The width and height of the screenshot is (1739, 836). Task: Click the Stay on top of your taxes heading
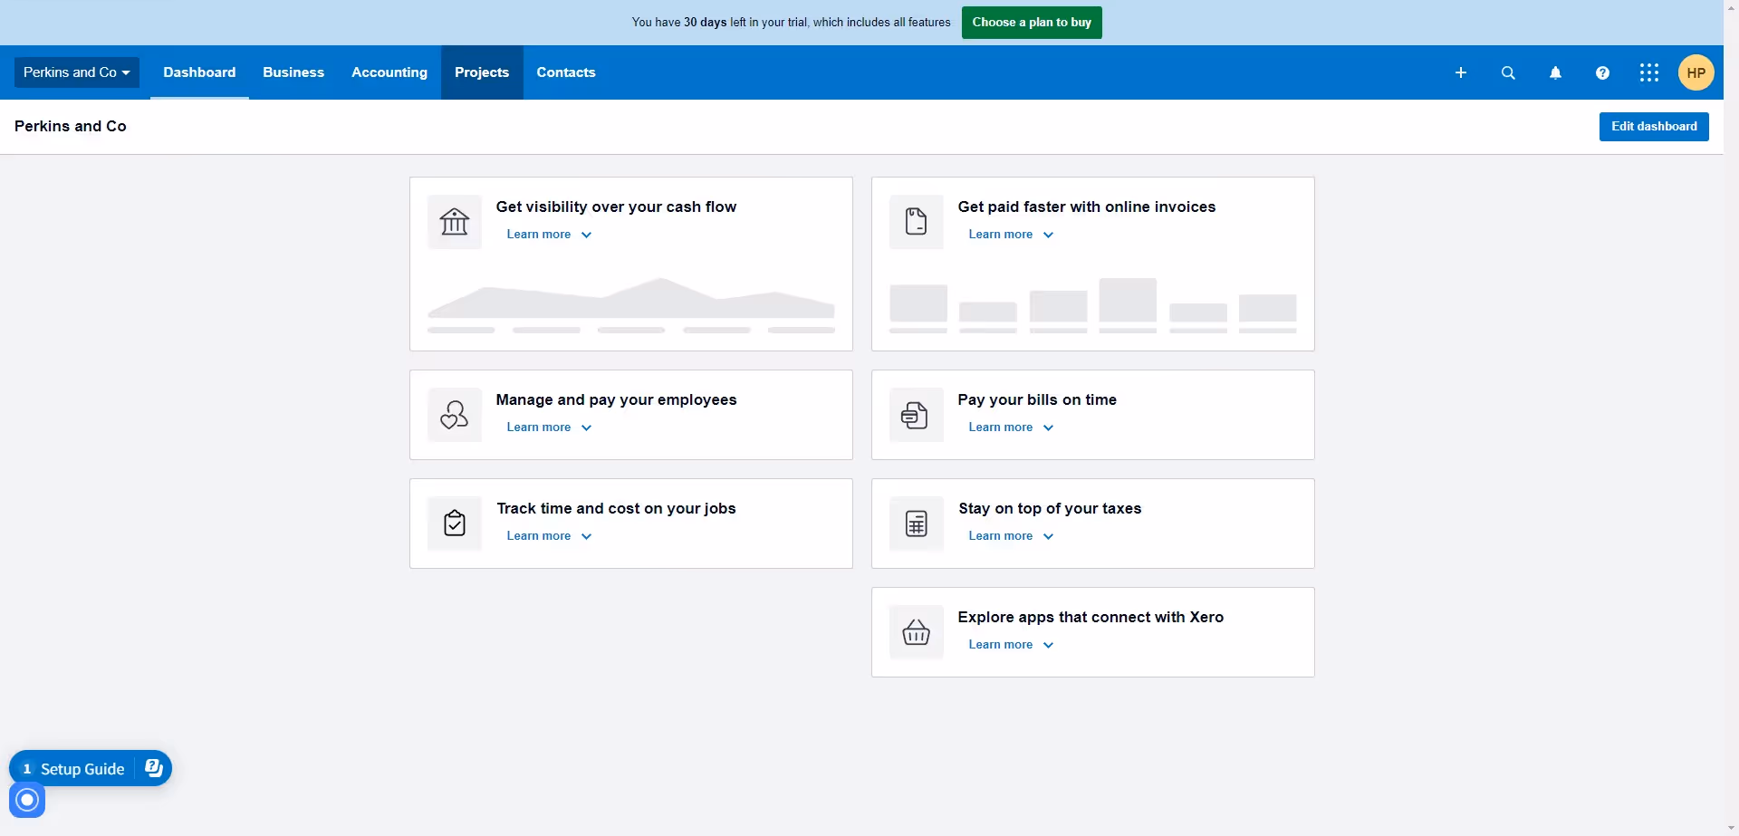1050,508
